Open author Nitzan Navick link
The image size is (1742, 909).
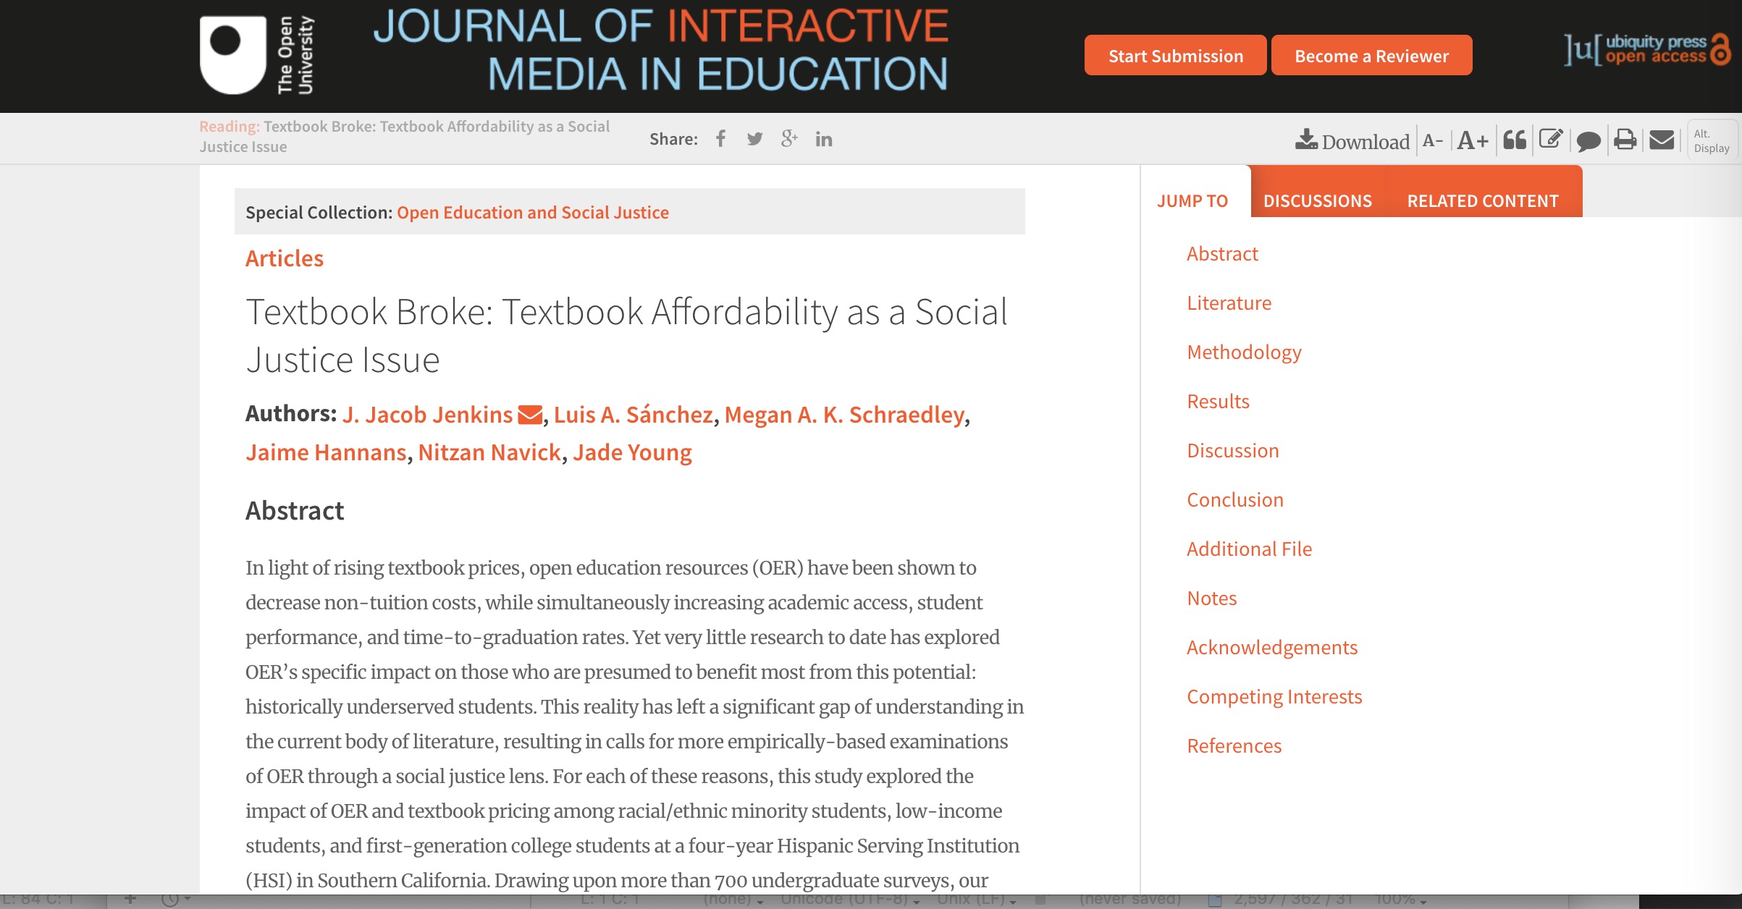point(489,452)
